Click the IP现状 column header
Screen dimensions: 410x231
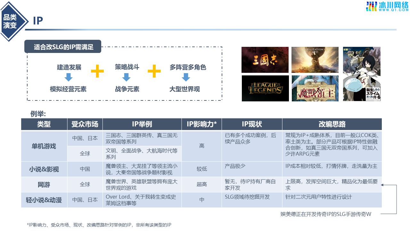[x=252, y=124]
